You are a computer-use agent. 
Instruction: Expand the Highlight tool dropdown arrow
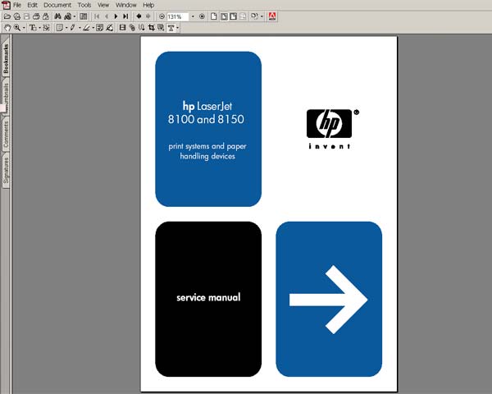coord(93,28)
